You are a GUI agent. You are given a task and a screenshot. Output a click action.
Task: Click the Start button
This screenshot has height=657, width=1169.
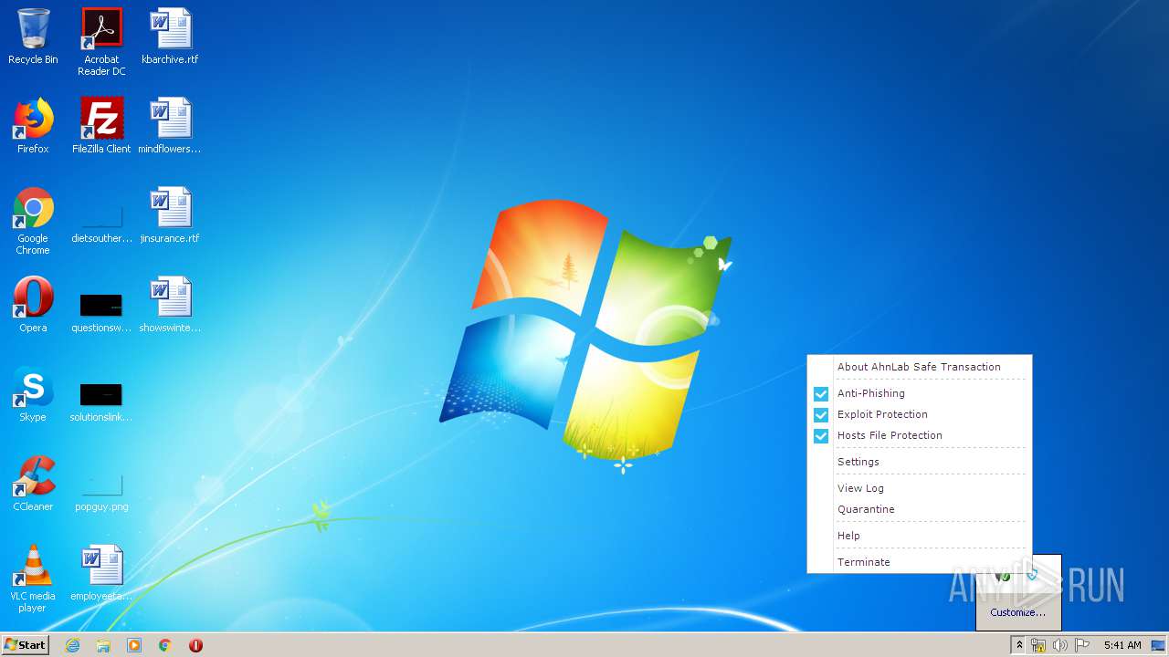pyautogui.click(x=26, y=645)
